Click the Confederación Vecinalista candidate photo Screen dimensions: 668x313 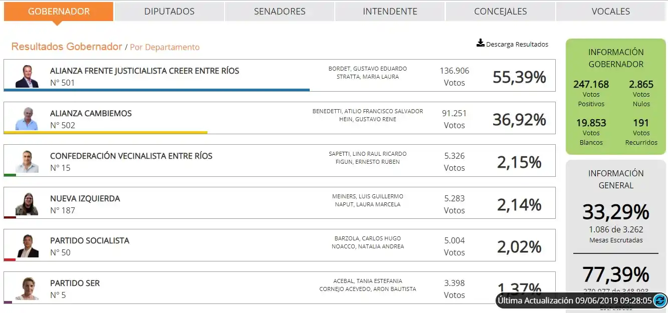pos(27,161)
